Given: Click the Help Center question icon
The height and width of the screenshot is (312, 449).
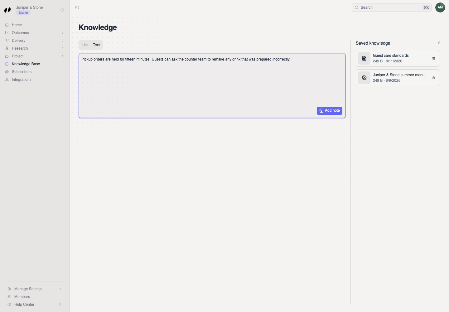Looking at the screenshot, I should (9, 305).
